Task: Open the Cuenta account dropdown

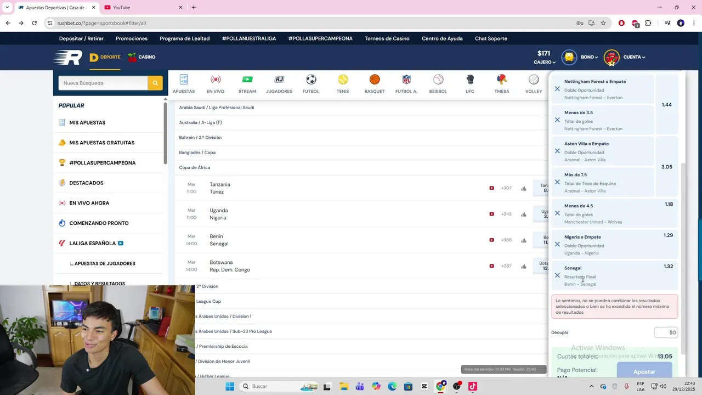Action: tap(634, 57)
